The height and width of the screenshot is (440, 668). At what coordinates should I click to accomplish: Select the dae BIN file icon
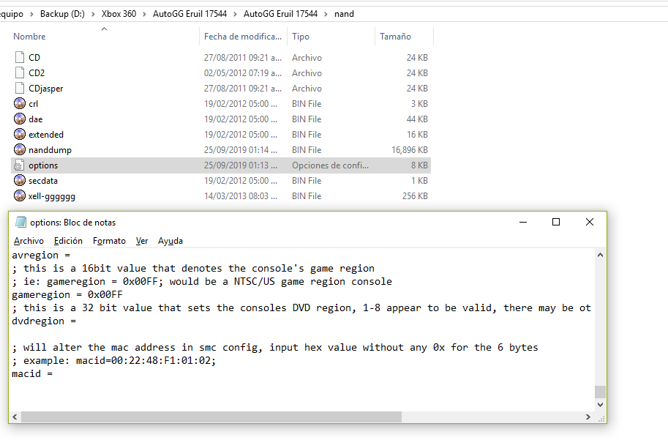(x=20, y=119)
